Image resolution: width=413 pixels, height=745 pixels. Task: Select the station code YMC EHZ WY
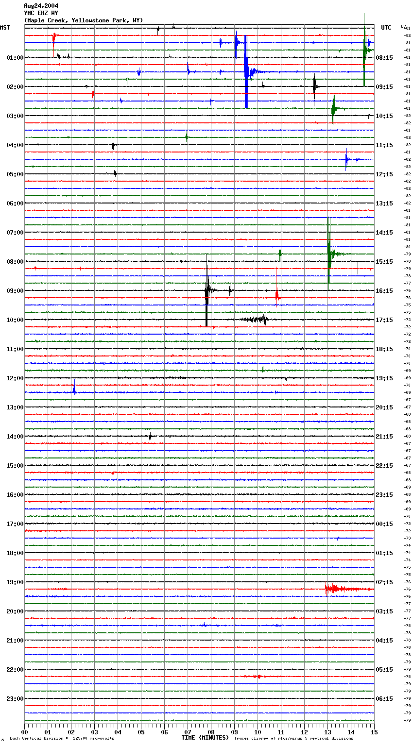click(41, 13)
